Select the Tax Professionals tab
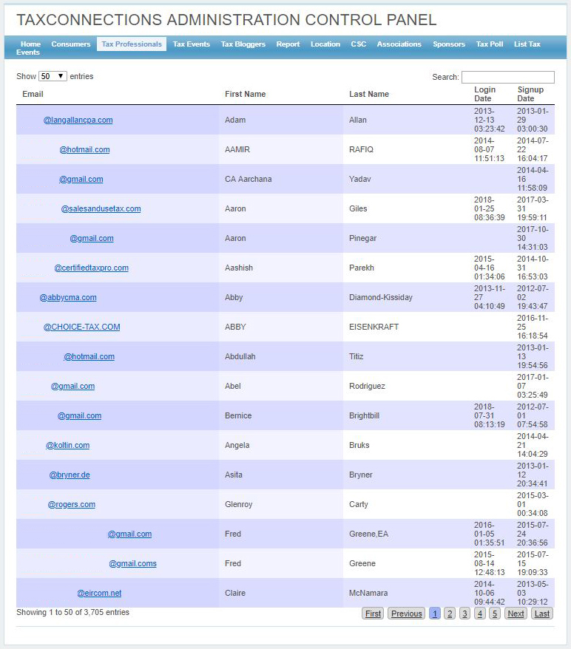The height and width of the screenshot is (649, 571). [x=132, y=44]
